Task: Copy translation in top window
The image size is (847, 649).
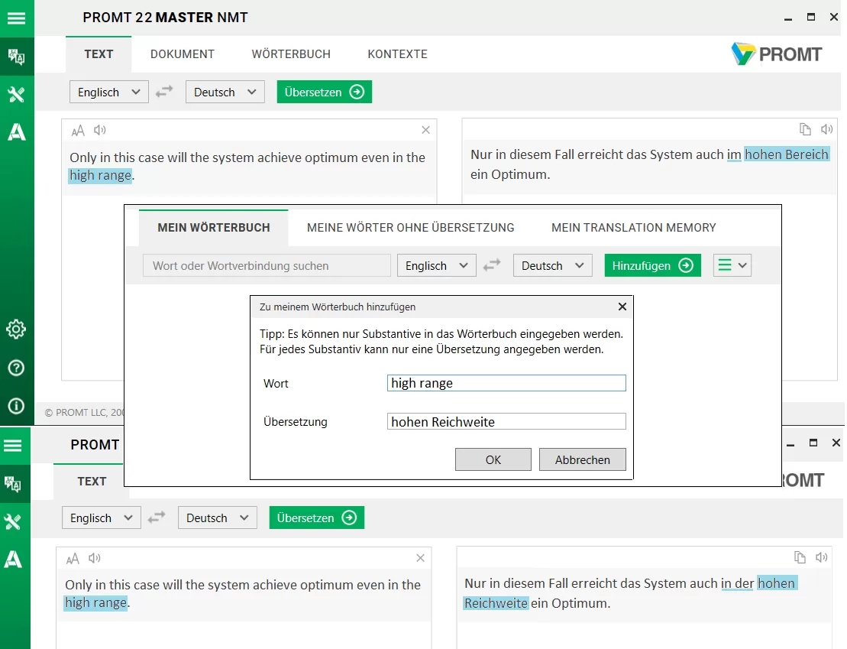Action: (805, 129)
